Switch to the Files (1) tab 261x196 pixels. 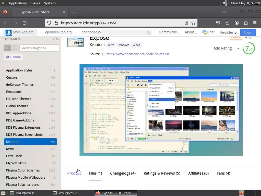[95, 173]
